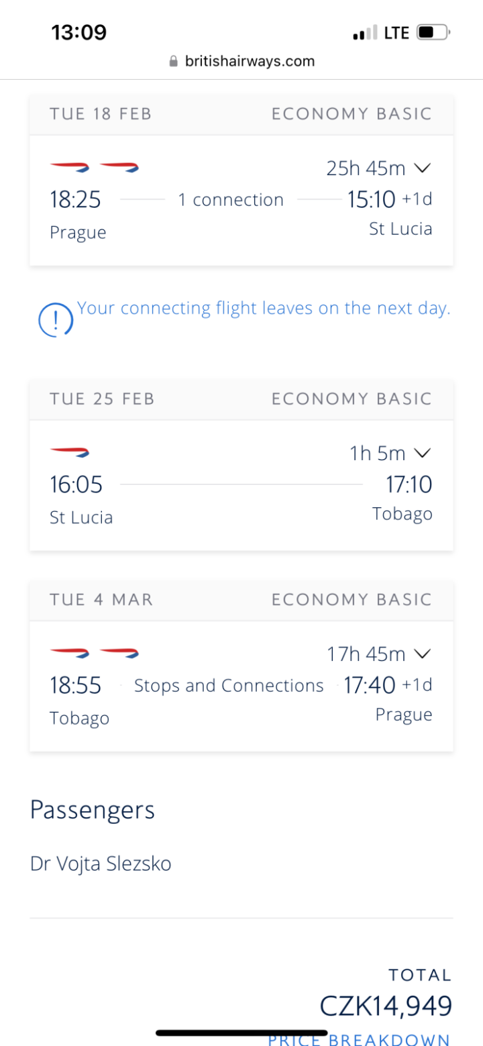
Task: Open the Price Breakdown link
Action: 360,1039
